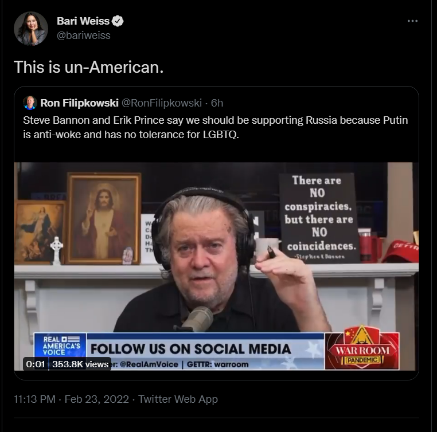The width and height of the screenshot is (437, 432).
Task: Click the 0:01 video time indicator
Action: click(x=34, y=364)
